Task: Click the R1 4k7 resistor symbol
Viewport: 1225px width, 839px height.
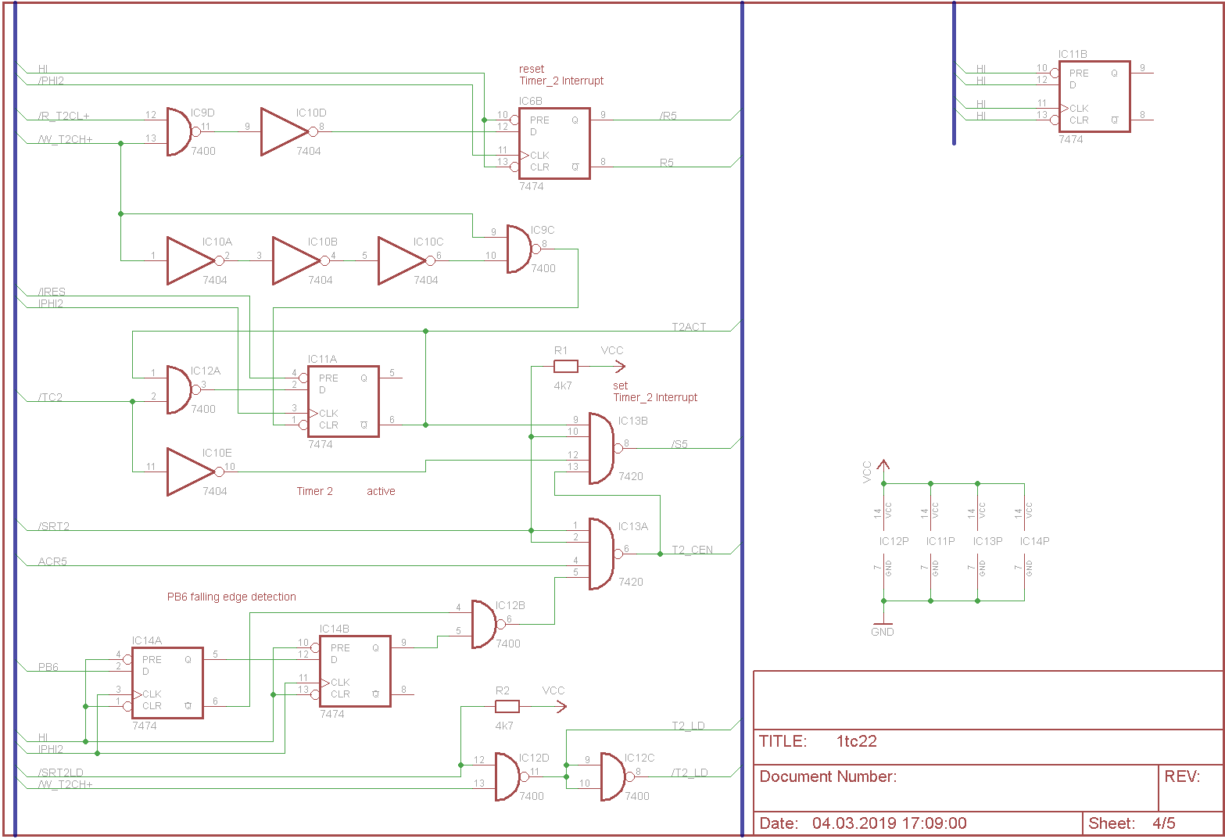Action: pyautogui.click(x=565, y=366)
